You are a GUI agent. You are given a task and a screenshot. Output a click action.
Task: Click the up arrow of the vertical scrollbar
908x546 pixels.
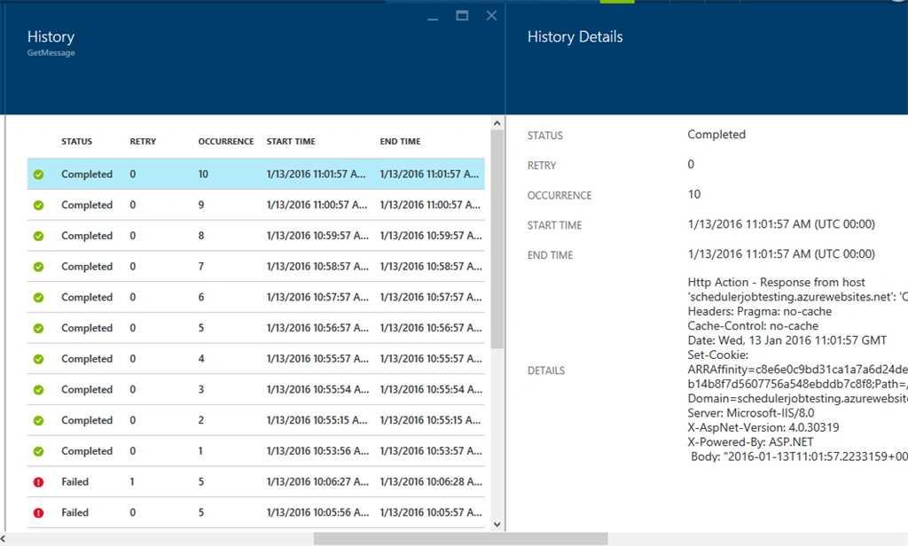pos(497,122)
